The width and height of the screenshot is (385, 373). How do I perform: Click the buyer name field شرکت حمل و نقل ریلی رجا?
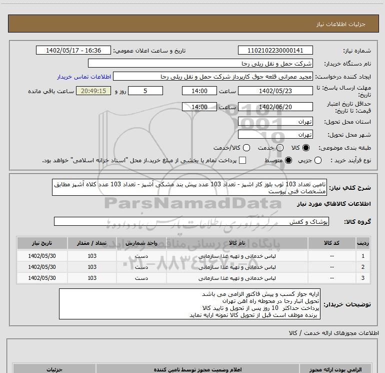200,63
